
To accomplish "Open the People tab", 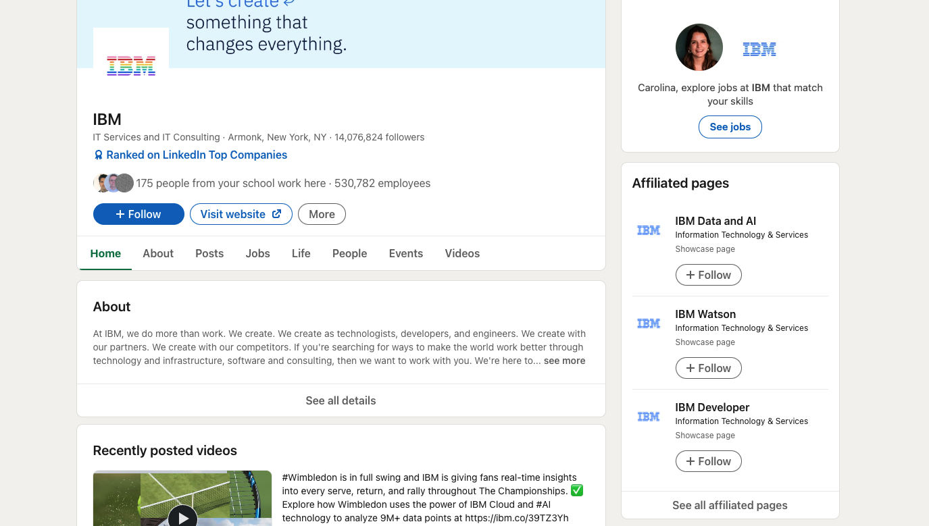I will click(x=349, y=253).
